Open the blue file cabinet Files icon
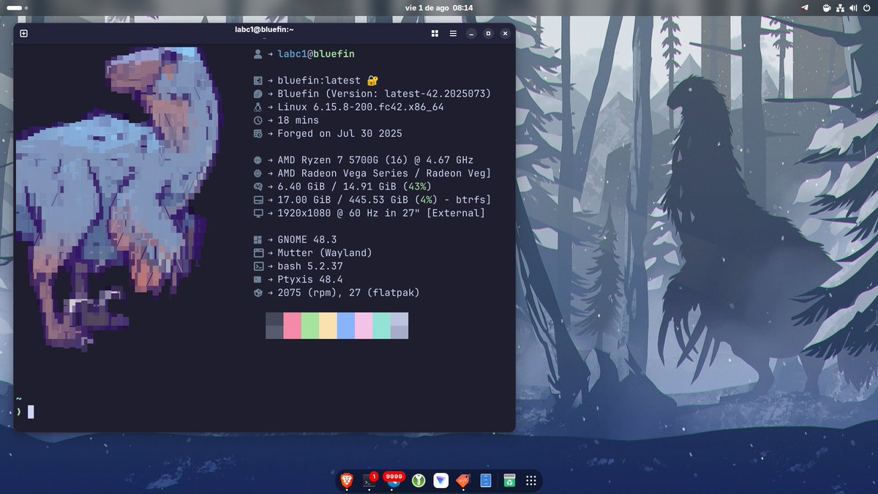This screenshot has height=494, width=878. [x=485, y=480]
